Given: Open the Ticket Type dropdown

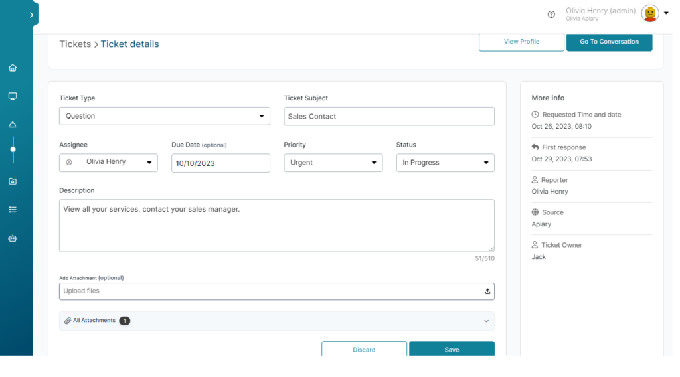Looking at the screenshot, I should (165, 116).
